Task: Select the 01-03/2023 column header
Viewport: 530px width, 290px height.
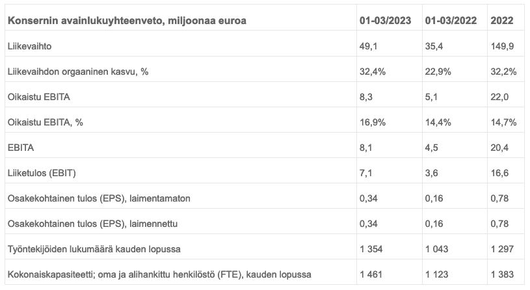Action: pyautogui.click(x=386, y=21)
